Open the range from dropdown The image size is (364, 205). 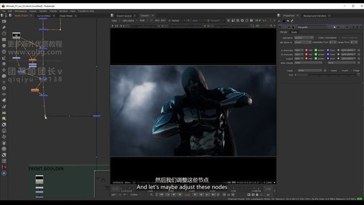coord(354,42)
